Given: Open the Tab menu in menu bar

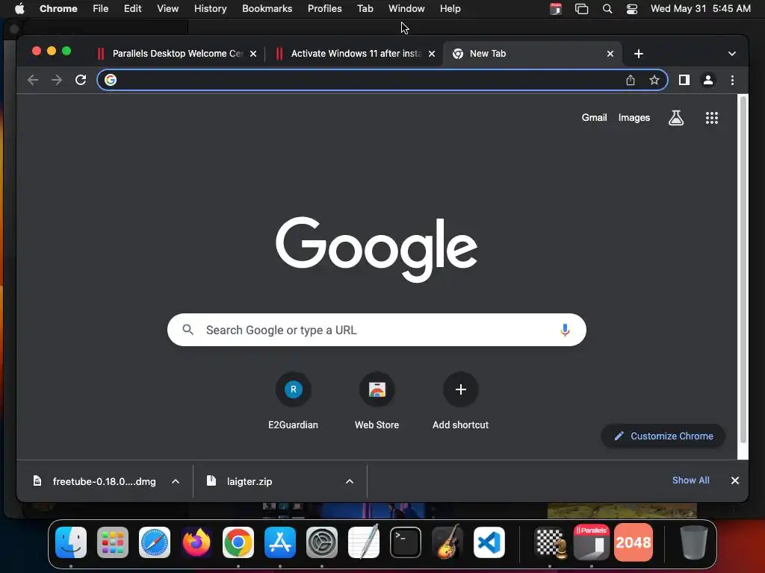Looking at the screenshot, I should point(365,8).
